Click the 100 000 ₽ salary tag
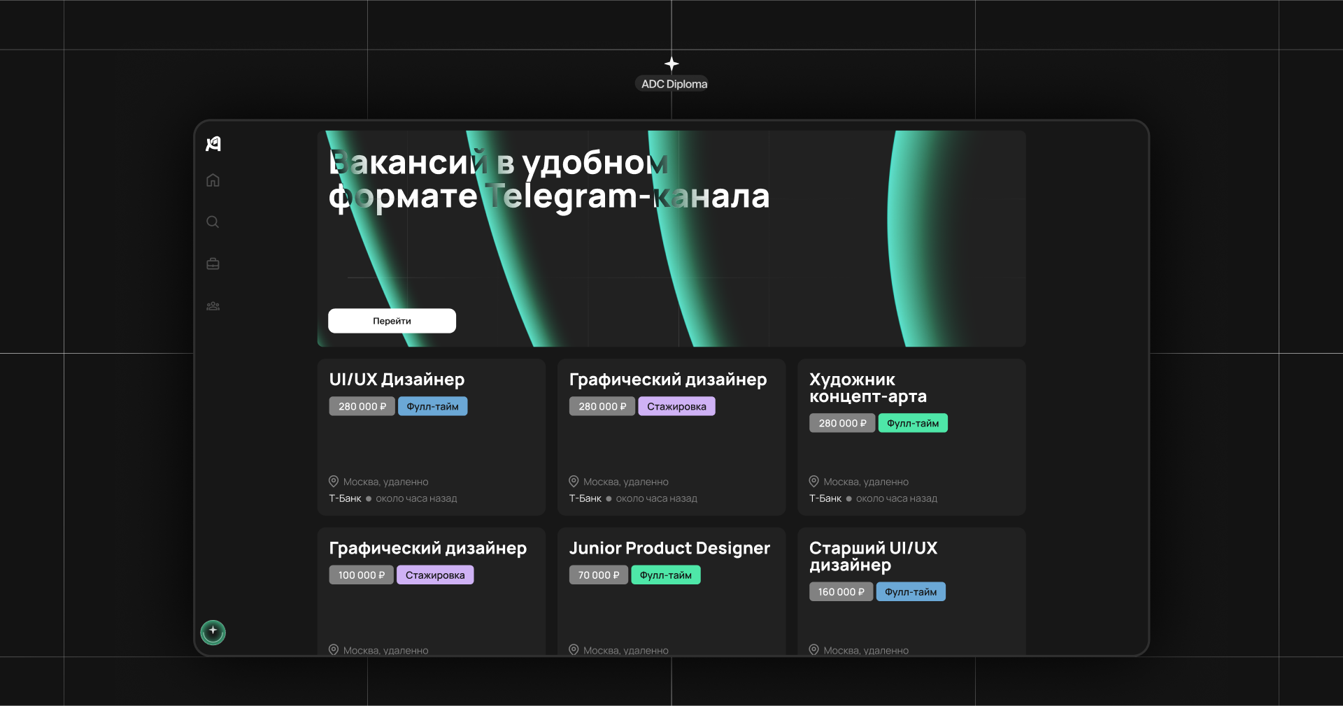1343x706 pixels. pos(362,575)
